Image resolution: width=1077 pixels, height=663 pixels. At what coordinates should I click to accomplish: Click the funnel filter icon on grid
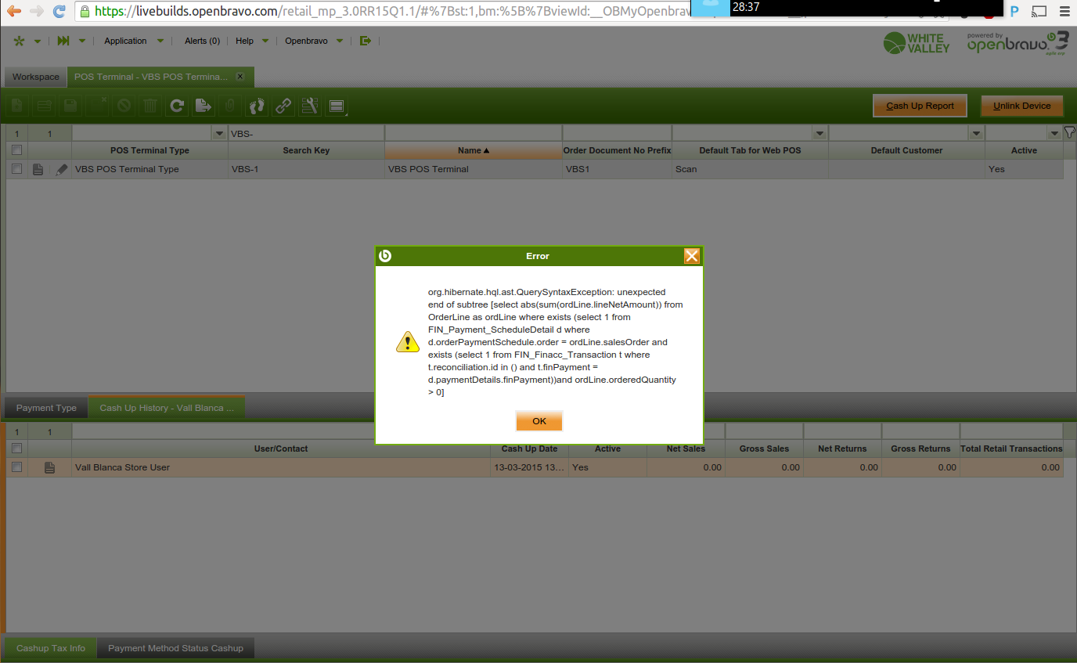point(1069,132)
